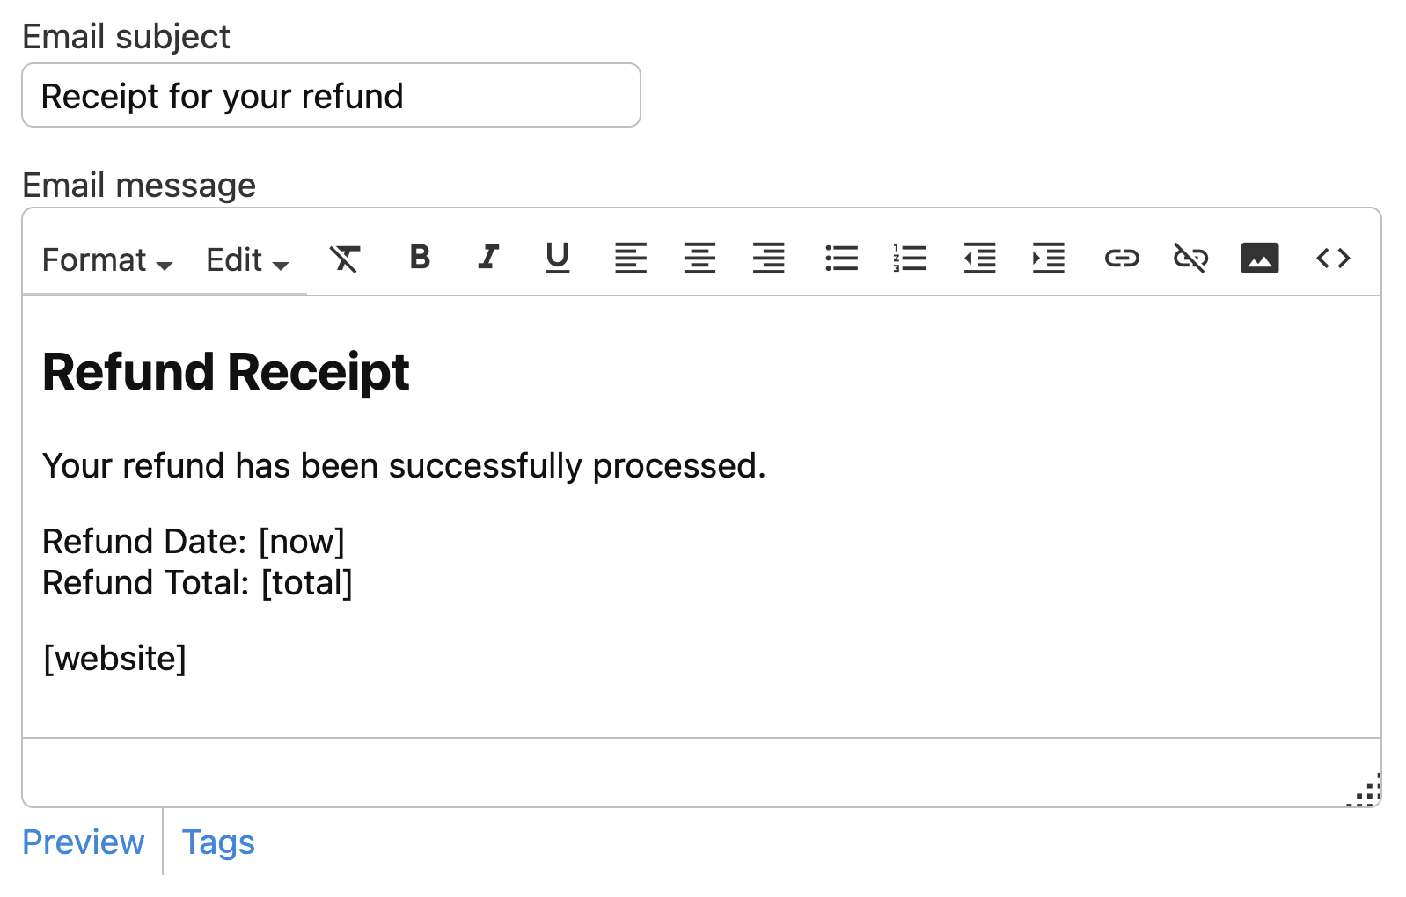Screen dimensions: 1406x897
Task: Switch to the Tags tab
Action: click(x=218, y=842)
